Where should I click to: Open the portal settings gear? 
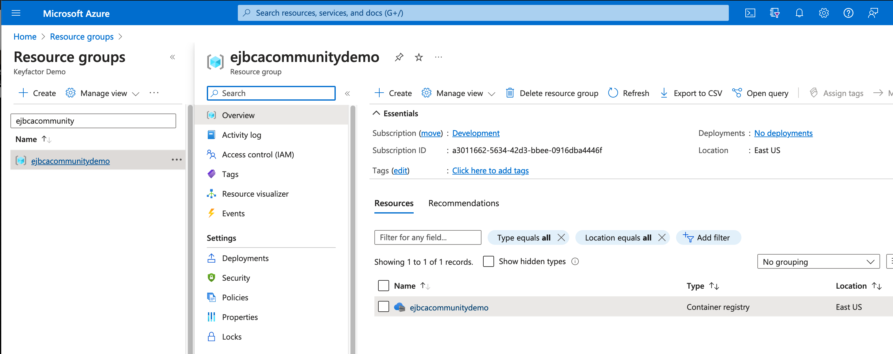point(824,13)
